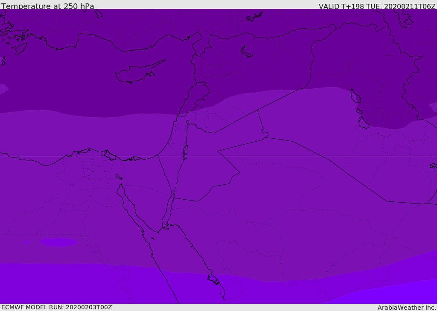Image resolution: width=437 pixels, height=311 pixels.
Task: Click the island of Cyprus on the map
Action: click(140, 73)
